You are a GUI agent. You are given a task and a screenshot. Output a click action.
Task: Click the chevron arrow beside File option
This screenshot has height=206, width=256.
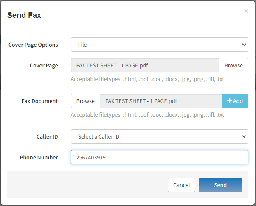(x=244, y=45)
